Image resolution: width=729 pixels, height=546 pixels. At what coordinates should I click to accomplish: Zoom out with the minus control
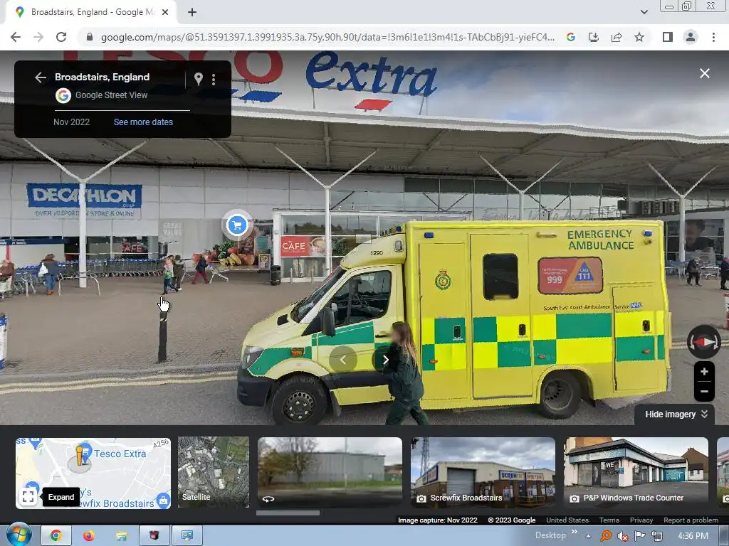click(704, 392)
